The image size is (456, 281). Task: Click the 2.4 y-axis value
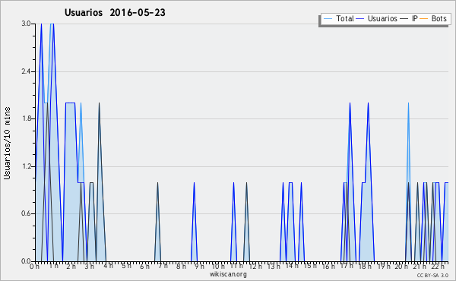(x=26, y=71)
